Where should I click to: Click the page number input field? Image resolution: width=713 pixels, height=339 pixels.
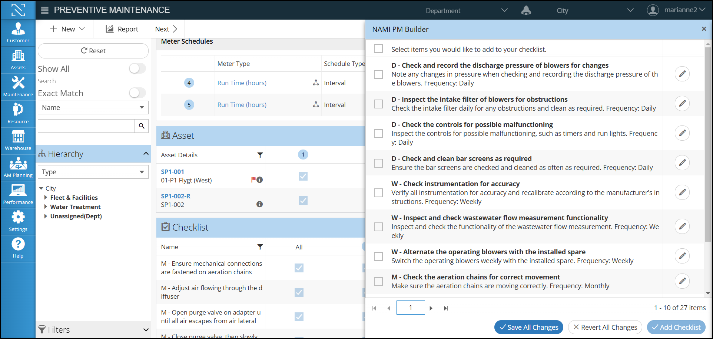coord(410,308)
